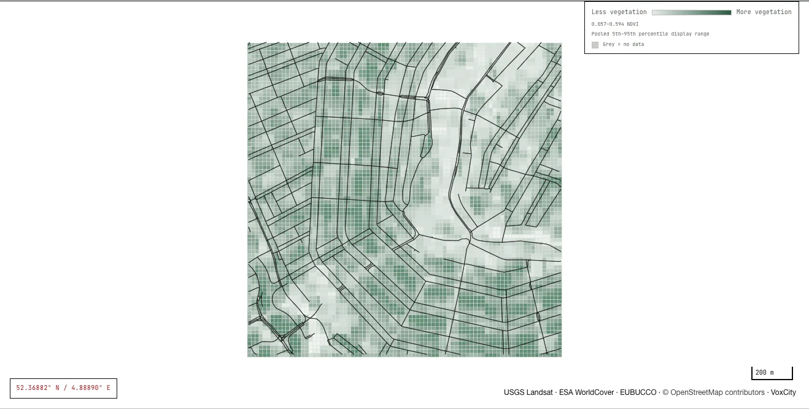Screen dimensions: 809x409
Task: Select the 'More vegetation' legend label
Action: click(x=764, y=12)
